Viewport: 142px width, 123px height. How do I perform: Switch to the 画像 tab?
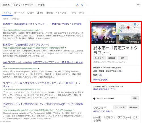(x=31, y=13)
